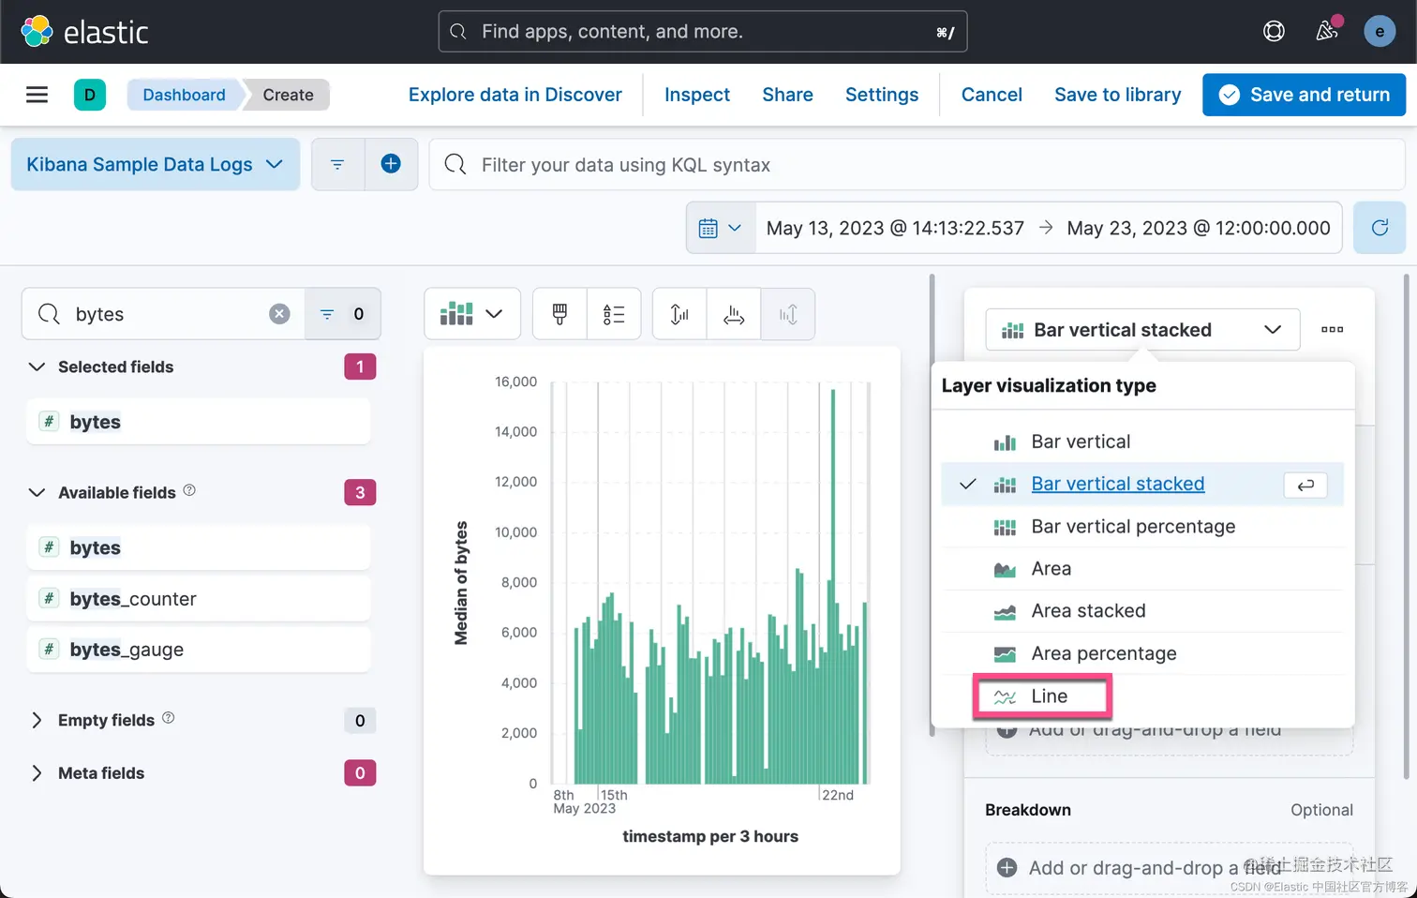Viewport: 1417px width, 898px height.
Task: Open left axis settings icon
Action: pos(679,314)
